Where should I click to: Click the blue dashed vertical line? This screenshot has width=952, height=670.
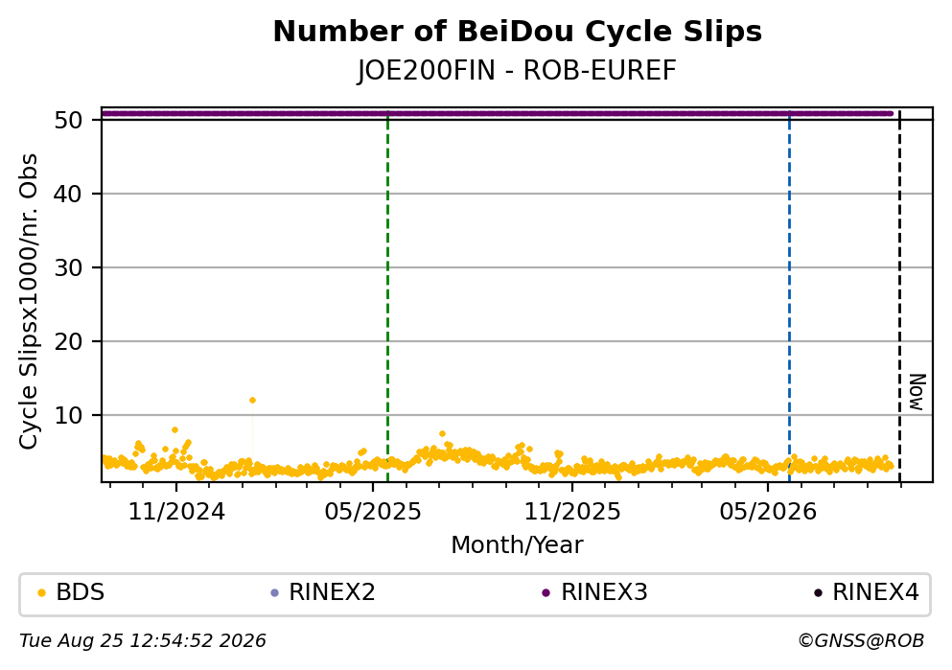coord(789,297)
